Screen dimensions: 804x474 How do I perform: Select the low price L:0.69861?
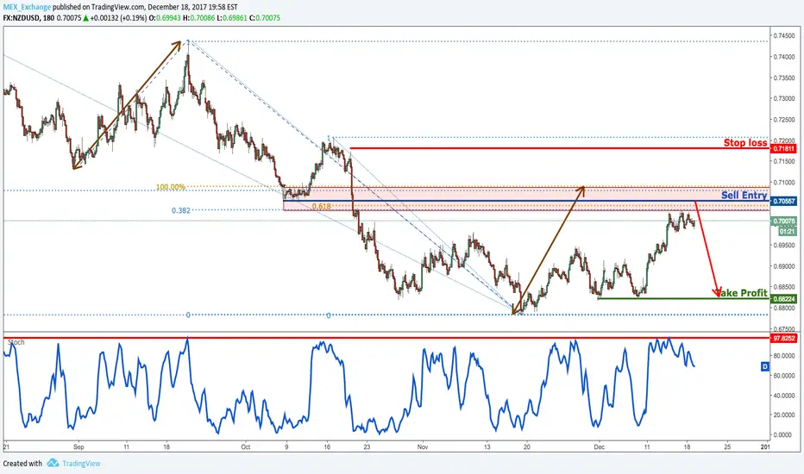232,18
